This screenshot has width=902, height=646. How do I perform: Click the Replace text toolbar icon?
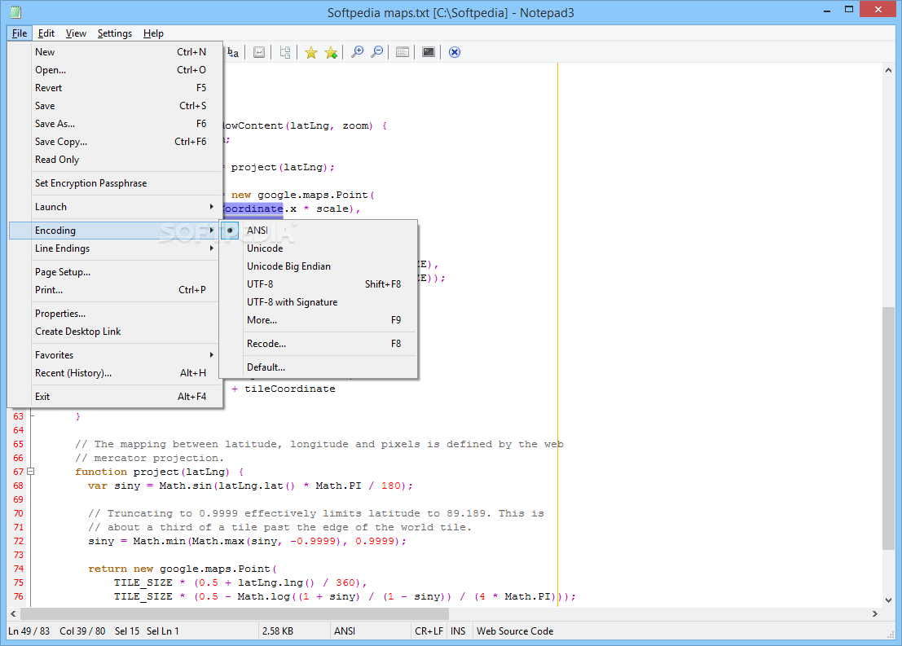pyautogui.click(x=232, y=52)
